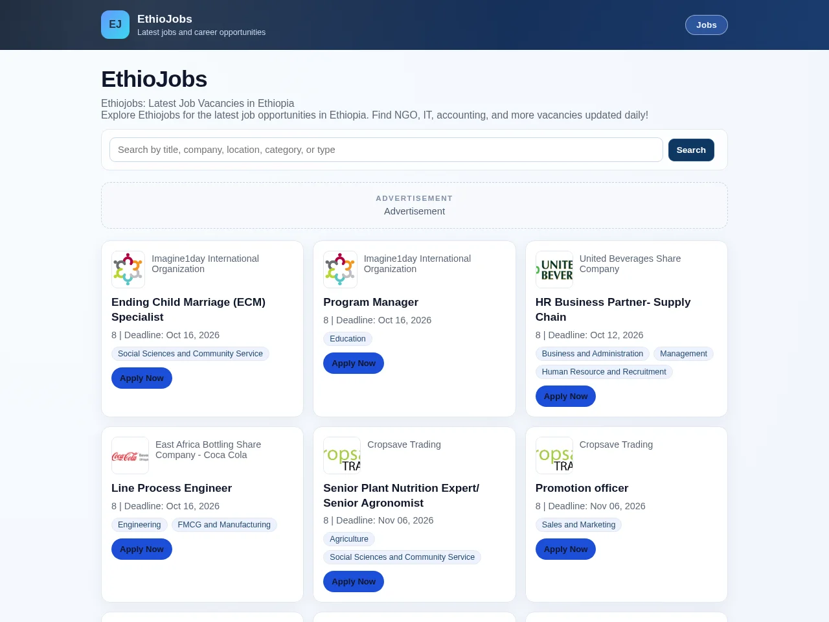
Task: Click East Africa Bottling Share Company text
Action: [209, 450]
